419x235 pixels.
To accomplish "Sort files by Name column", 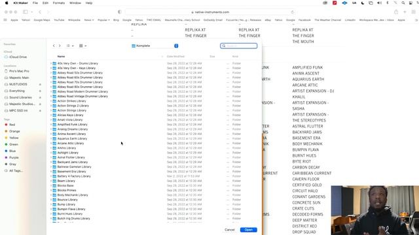I will pos(61,57).
